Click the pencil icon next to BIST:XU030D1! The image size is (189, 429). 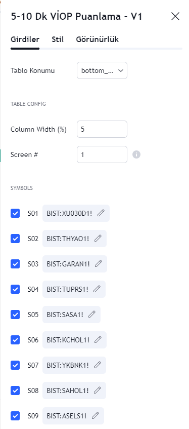101,213
